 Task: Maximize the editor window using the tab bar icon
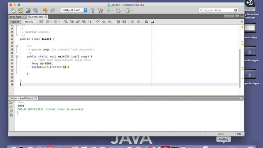click(x=242, y=16)
